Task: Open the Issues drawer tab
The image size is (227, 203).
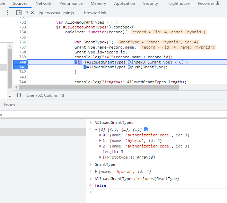Action: click(x=9, y=104)
